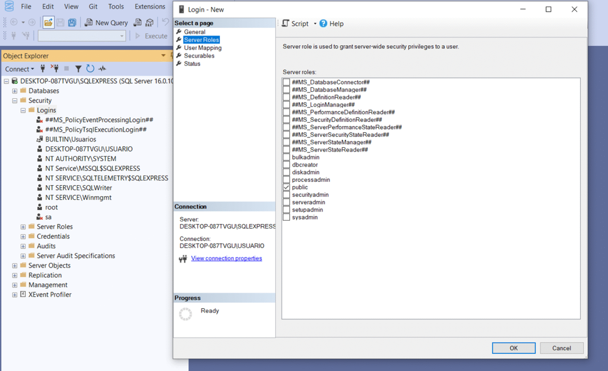Select the General page

click(x=195, y=32)
